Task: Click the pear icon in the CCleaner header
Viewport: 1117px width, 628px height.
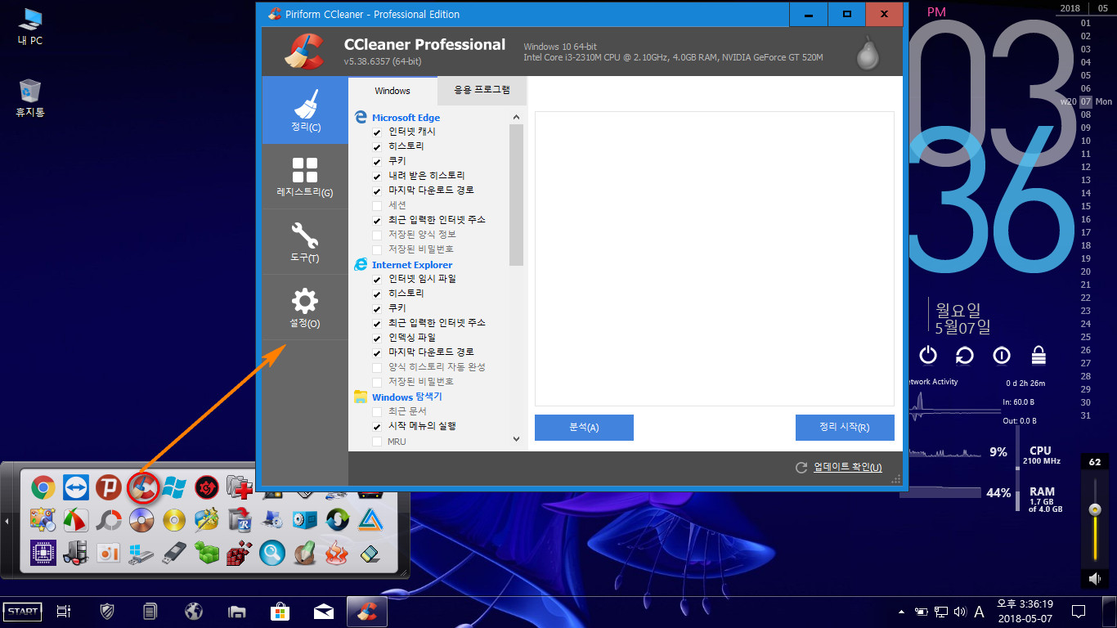Action: coord(868,53)
